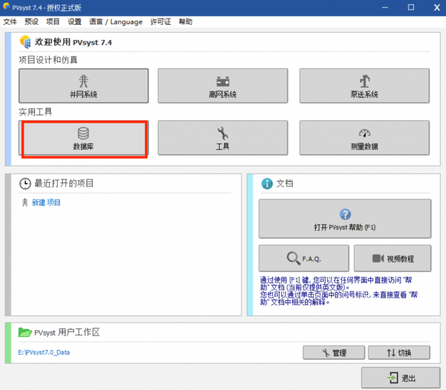Viewport: 446px width, 390px height.
Task: Open the 设置 menu
Action: pos(75,22)
